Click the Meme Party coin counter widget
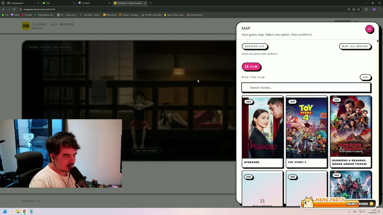 pyautogui.click(x=338, y=202)
